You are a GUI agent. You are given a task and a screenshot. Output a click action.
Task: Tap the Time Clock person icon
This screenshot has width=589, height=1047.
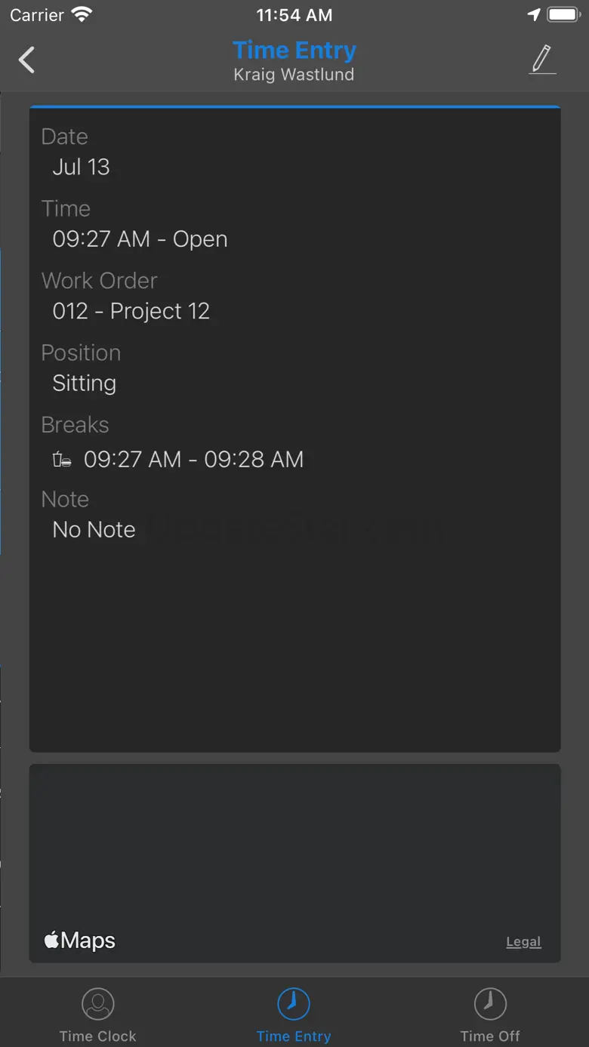click(97, 1005)
